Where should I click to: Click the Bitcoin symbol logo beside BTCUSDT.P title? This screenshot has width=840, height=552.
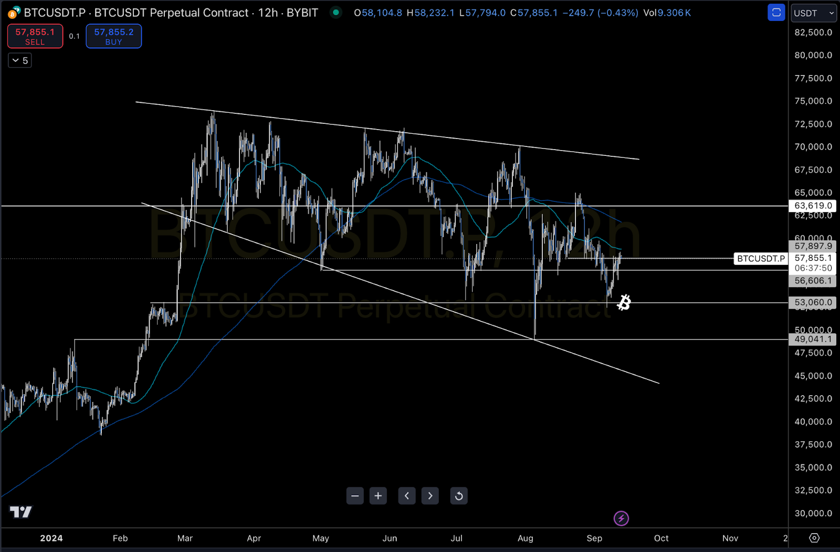(14, 13)
